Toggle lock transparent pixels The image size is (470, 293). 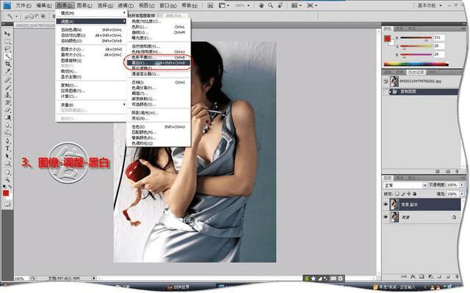(397, 193)
